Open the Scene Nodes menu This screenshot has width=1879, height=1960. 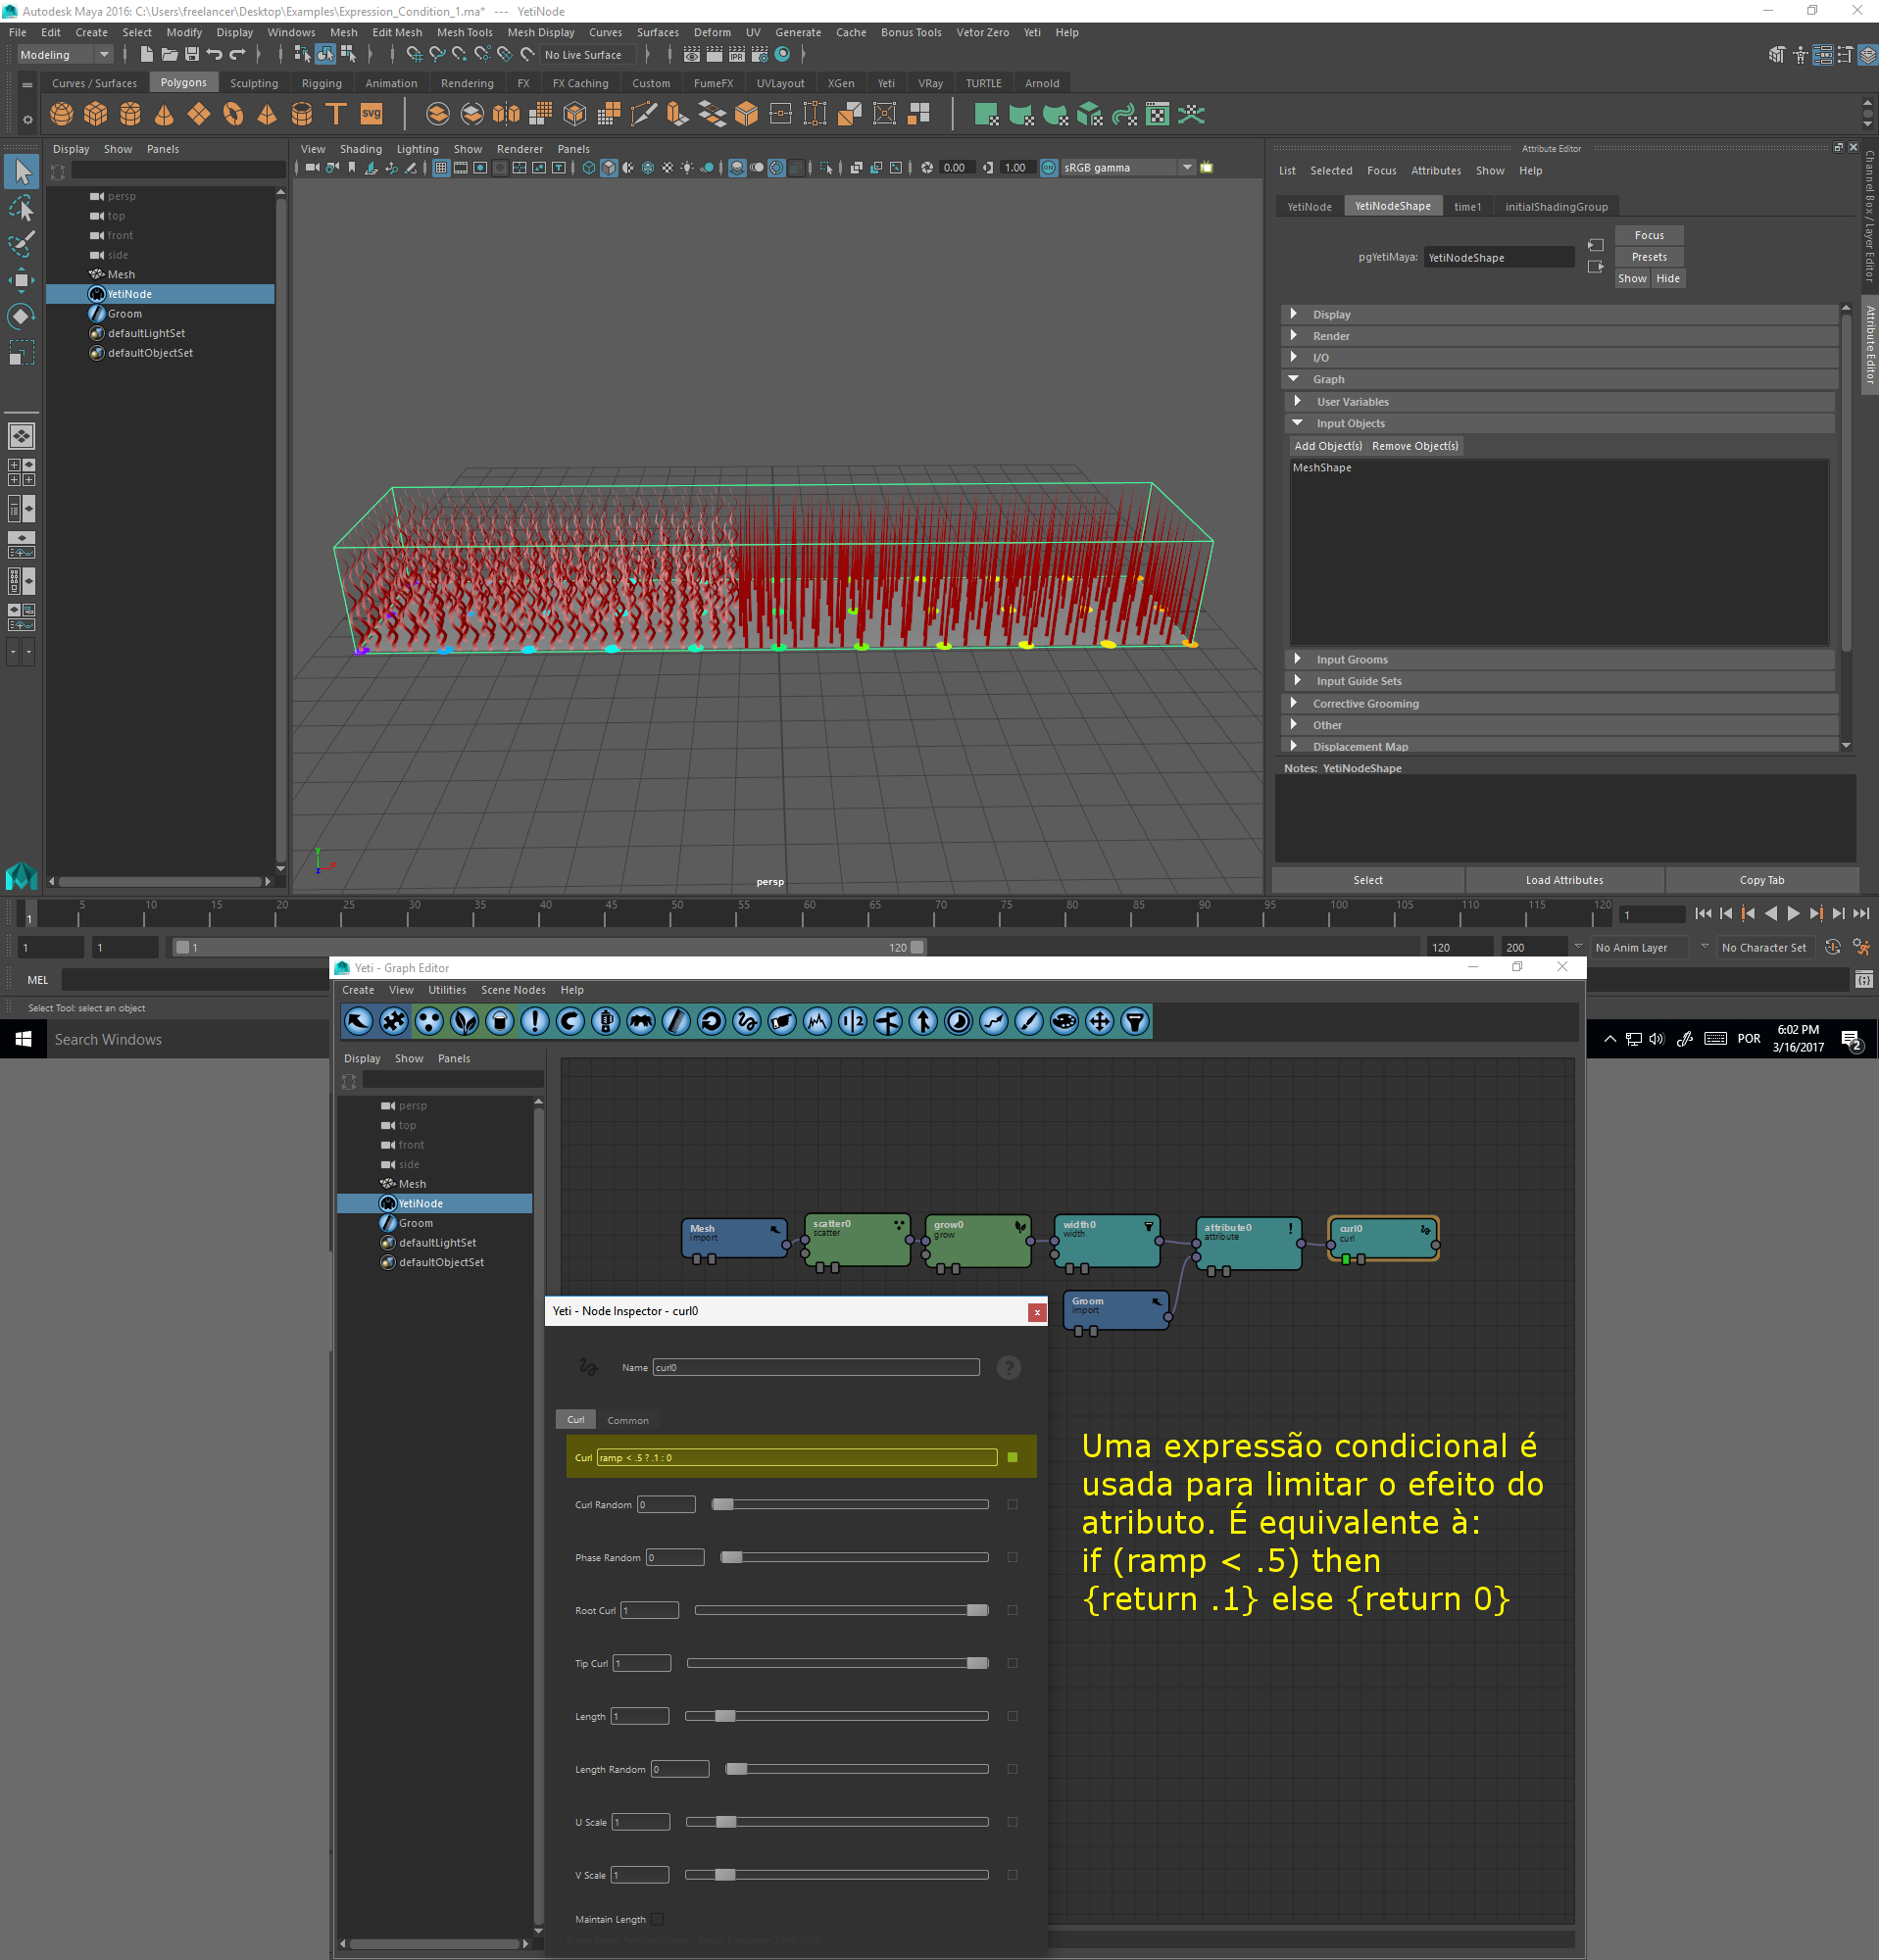[x=513, y=990]
